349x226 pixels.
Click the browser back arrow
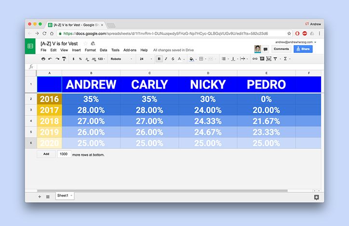click(29, 34)
